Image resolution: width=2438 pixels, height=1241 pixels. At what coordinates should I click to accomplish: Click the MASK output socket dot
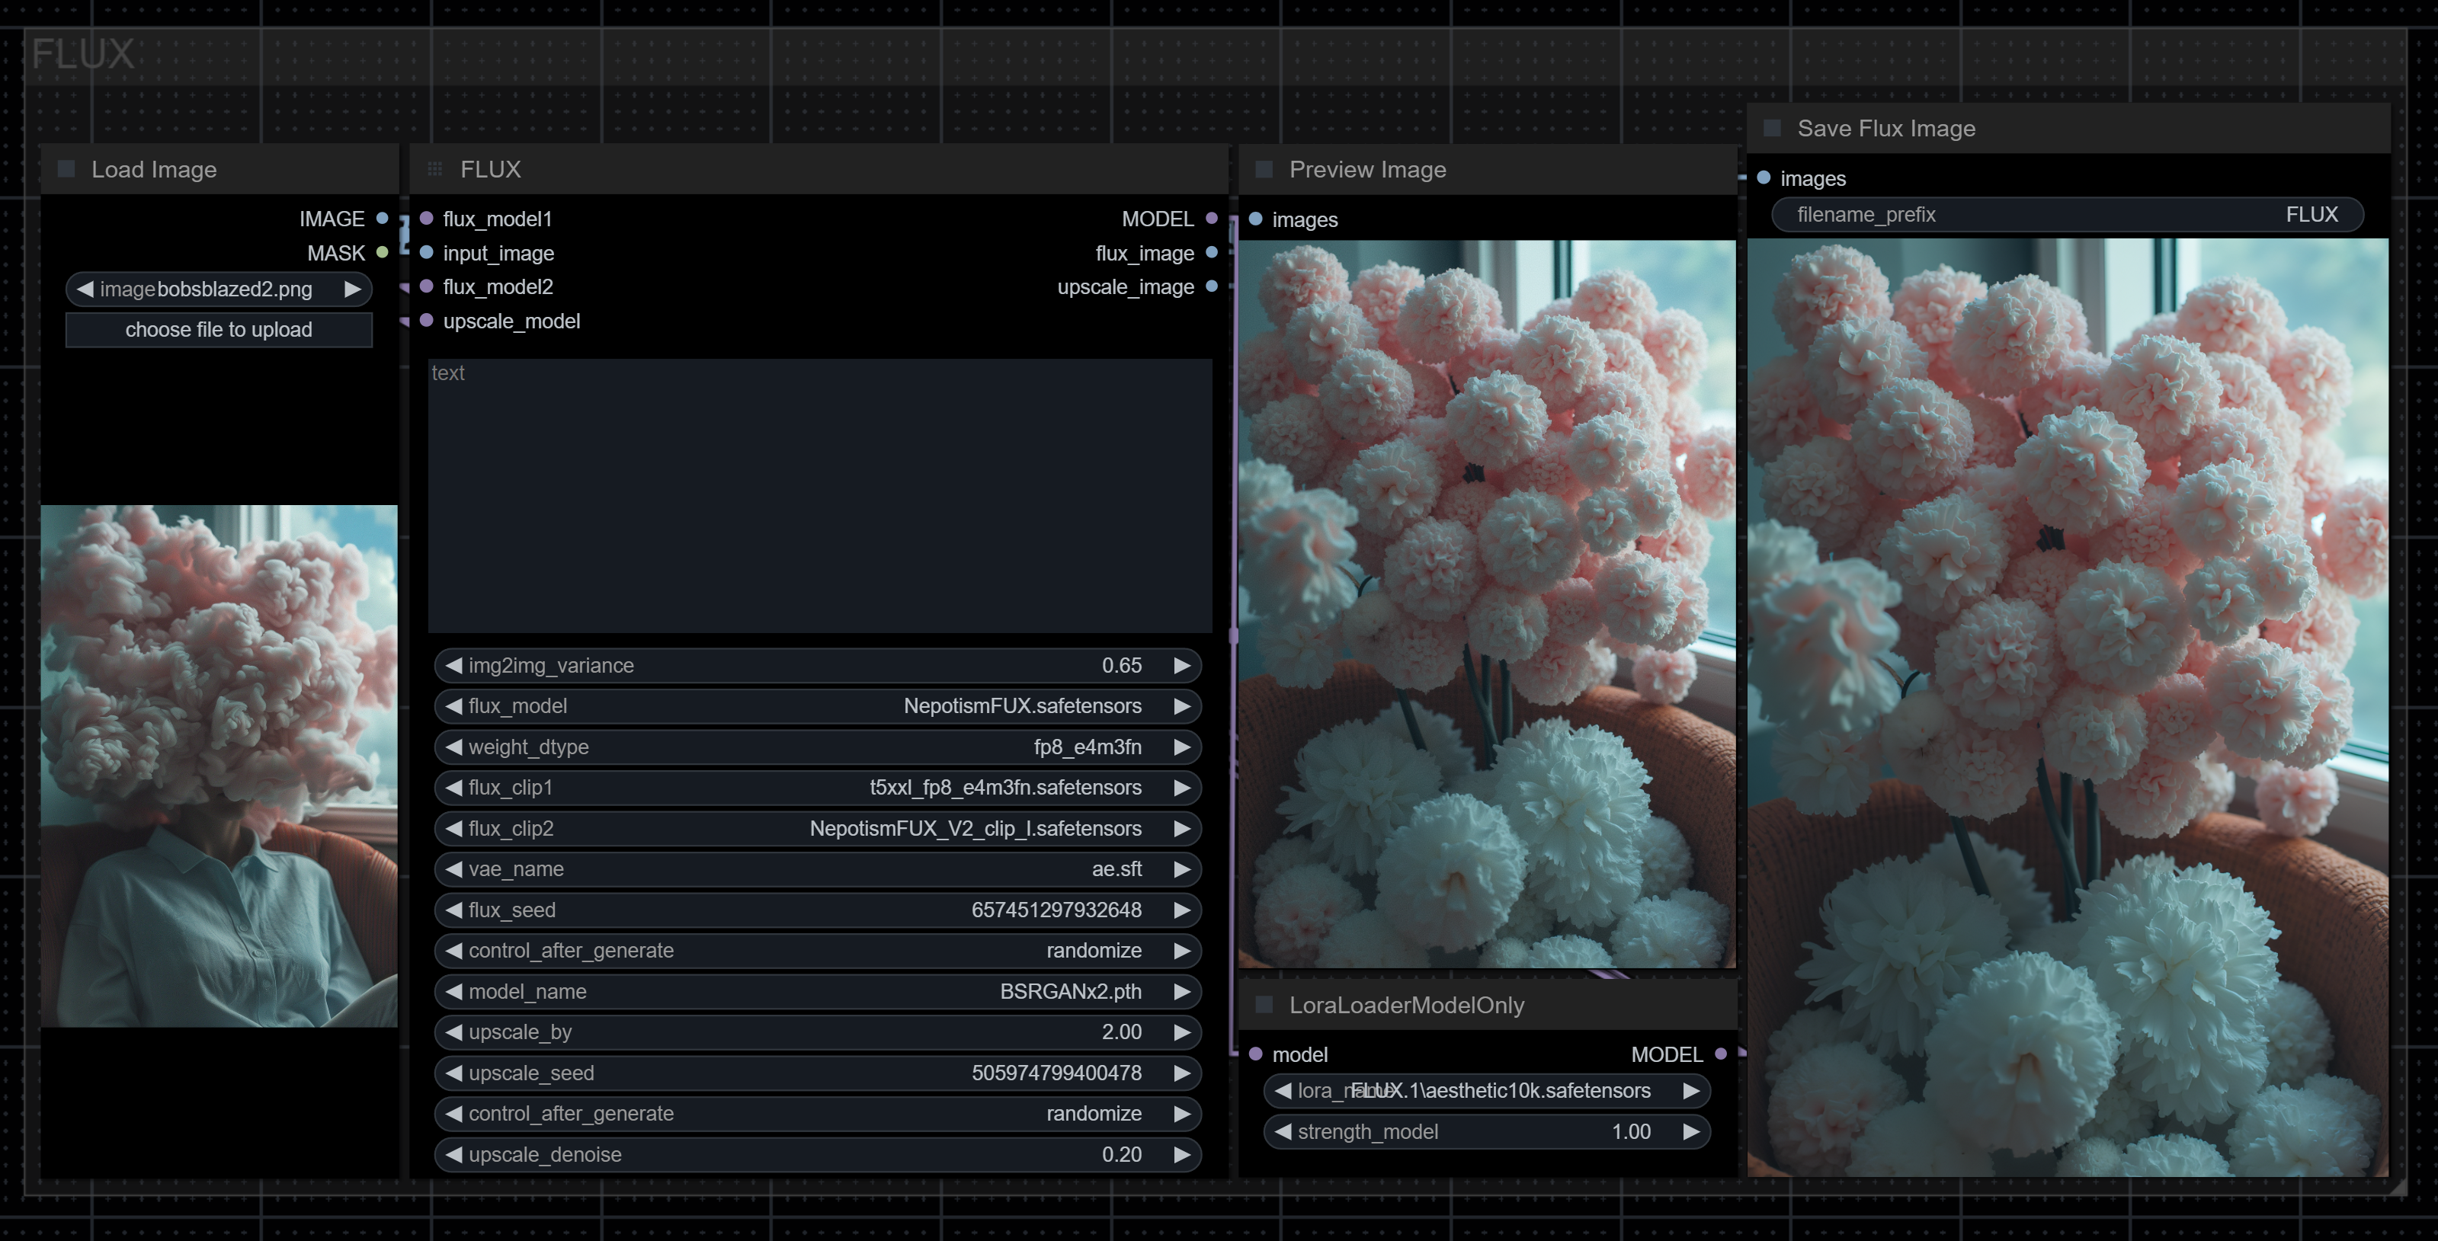tap(383, 253)
